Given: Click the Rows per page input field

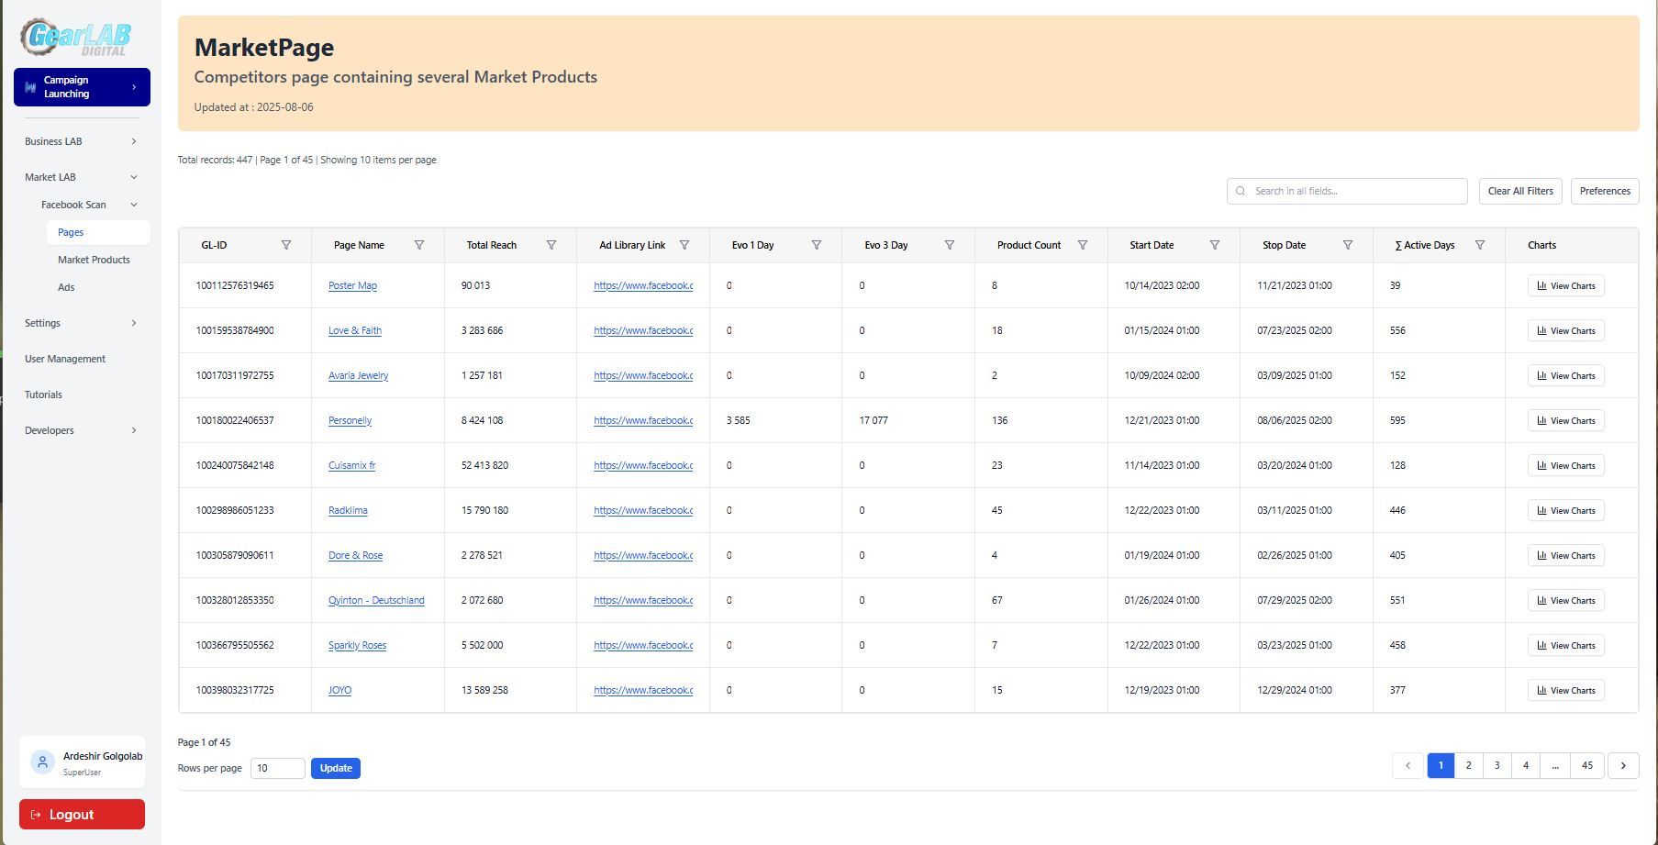Looking at the screenshot, I should (x=277, y=768).
